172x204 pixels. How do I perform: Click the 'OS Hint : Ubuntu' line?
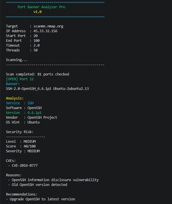[23, 122]
